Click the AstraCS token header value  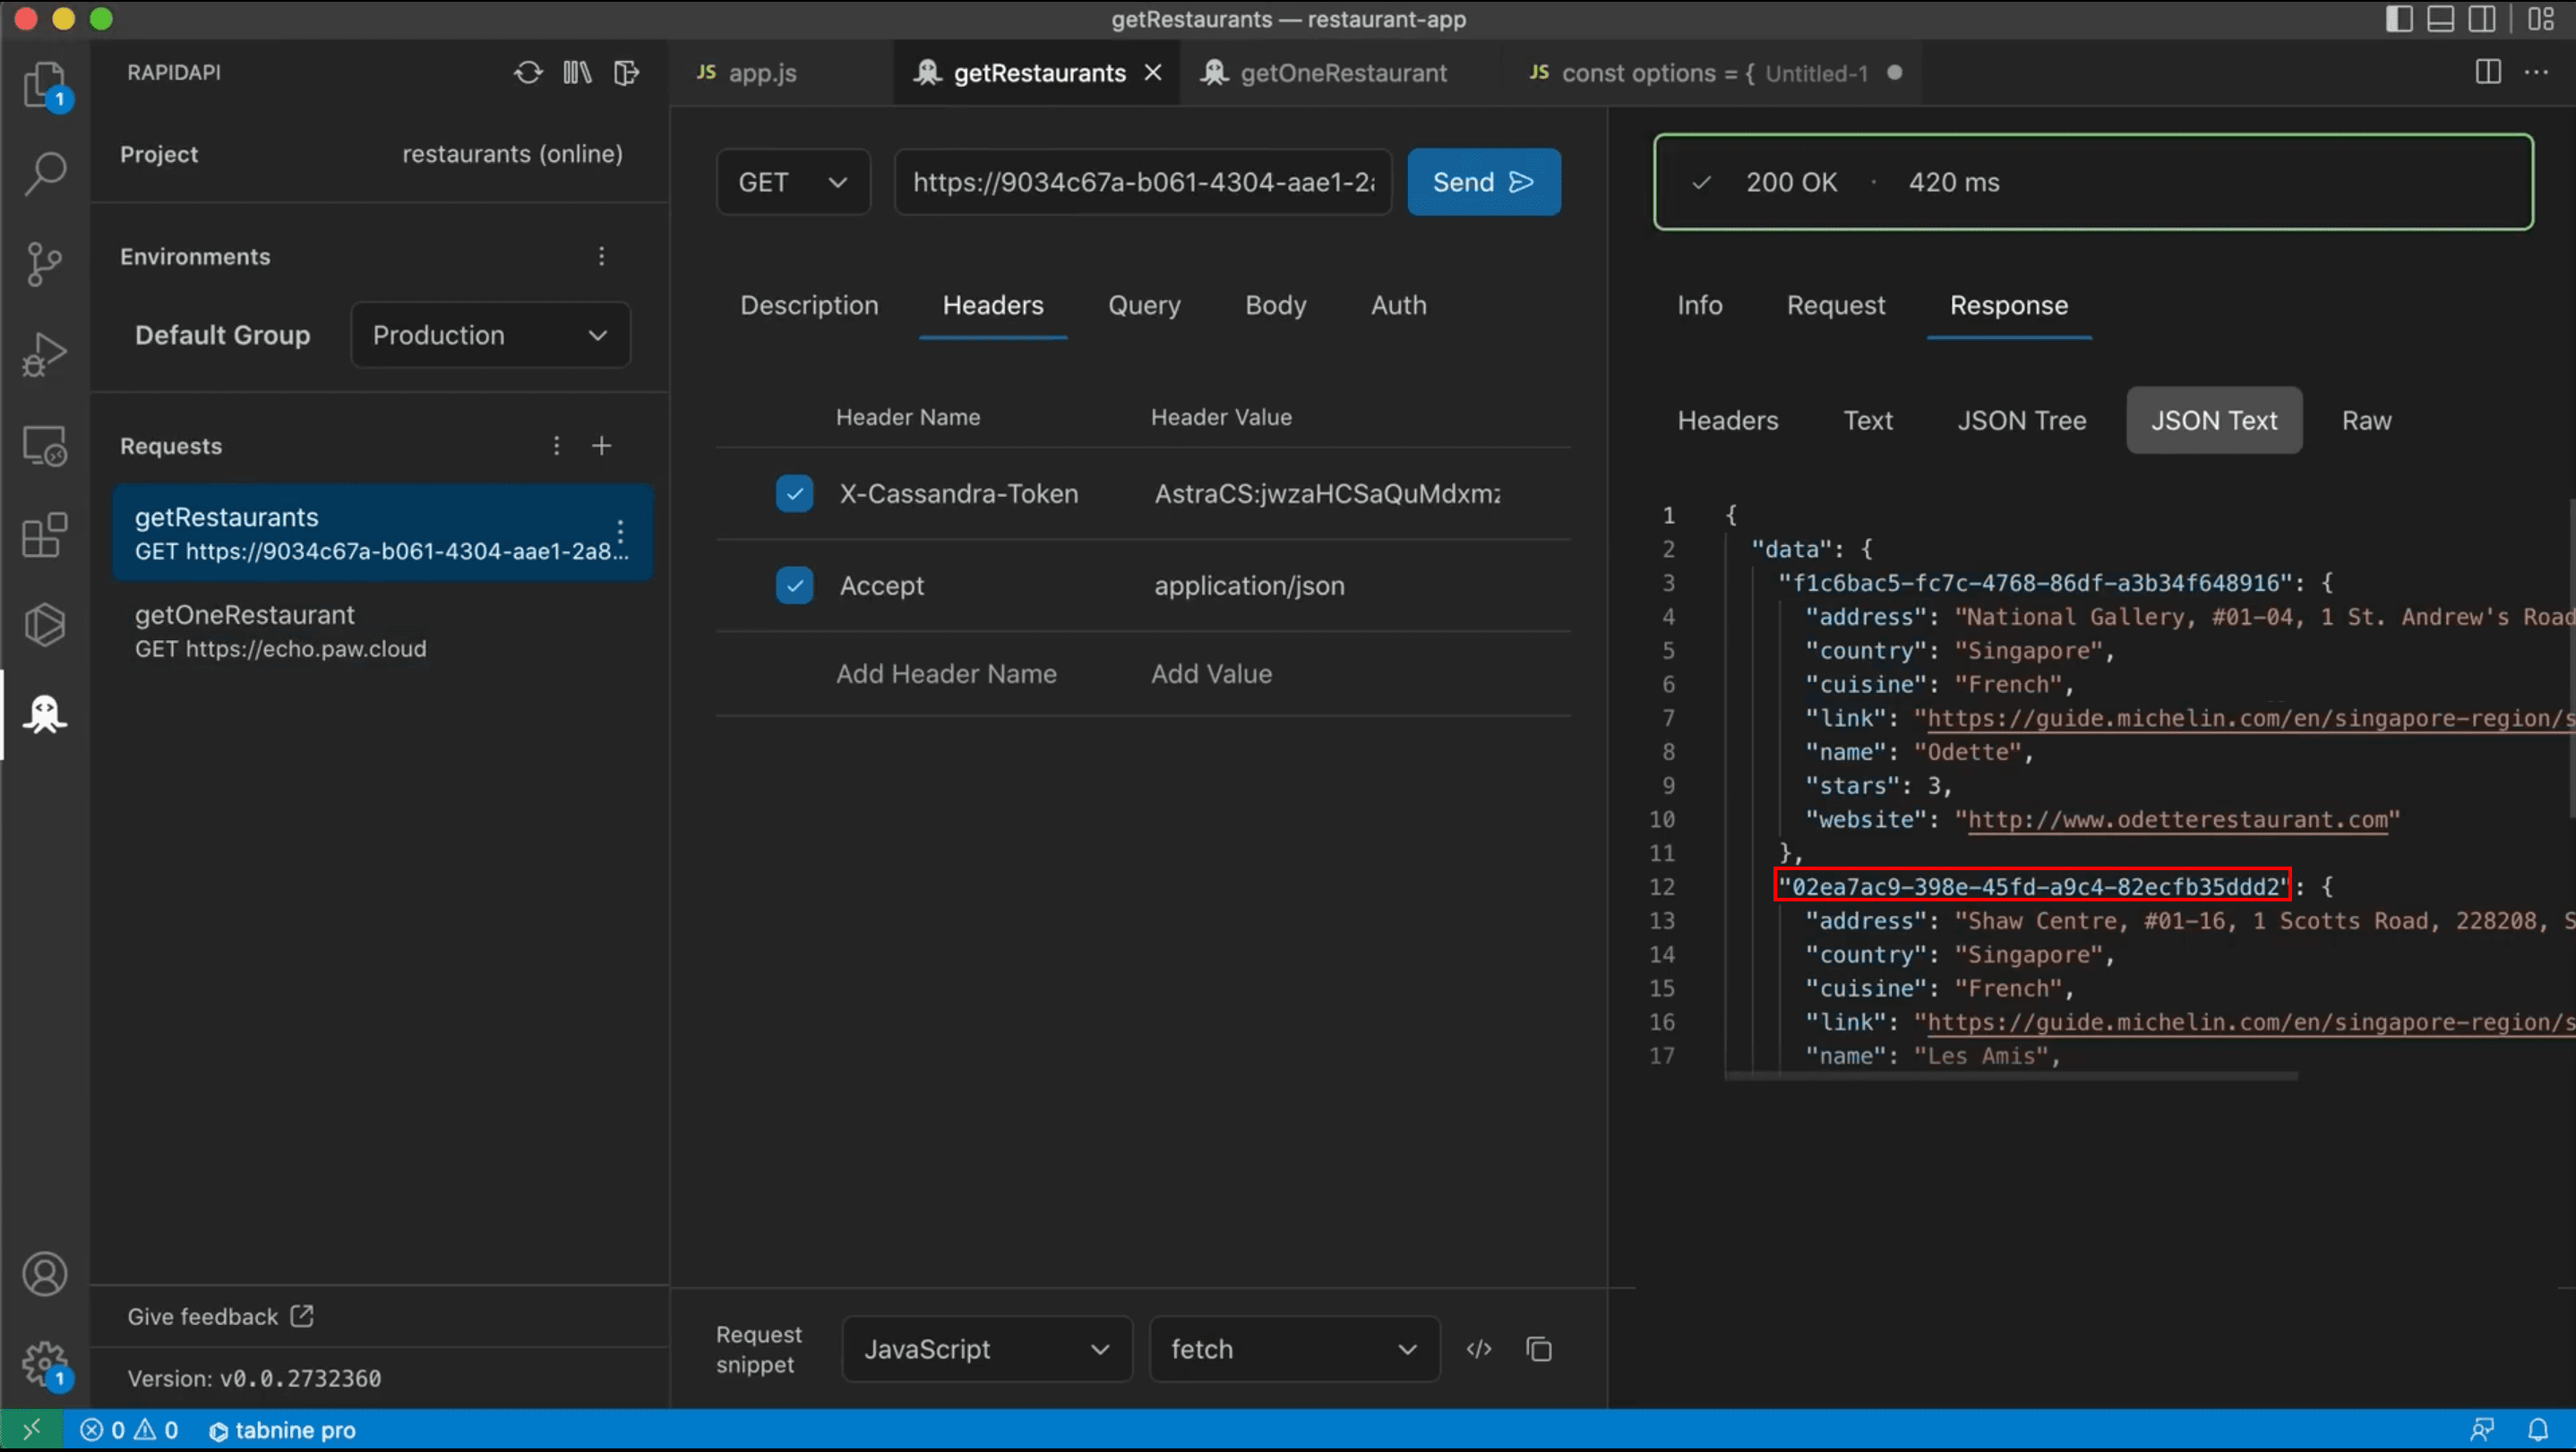pos(1327,493)
